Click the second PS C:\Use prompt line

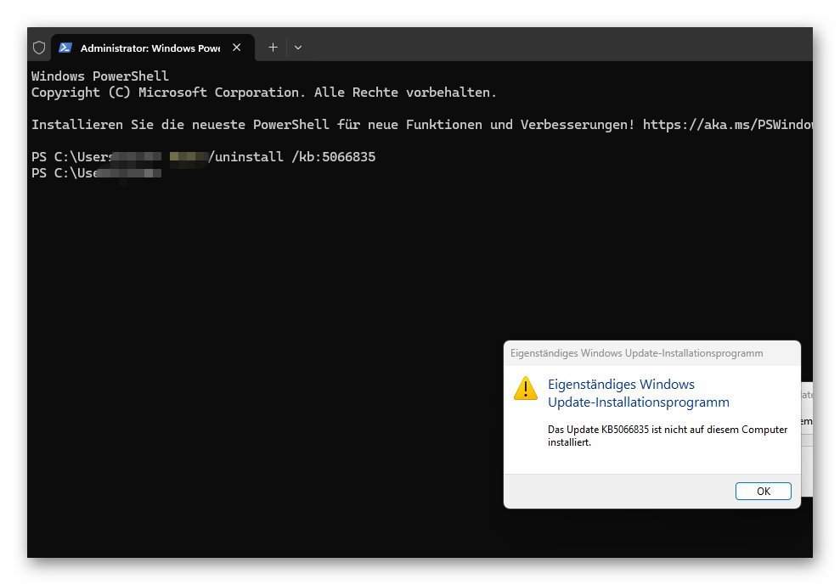point(97,173)
